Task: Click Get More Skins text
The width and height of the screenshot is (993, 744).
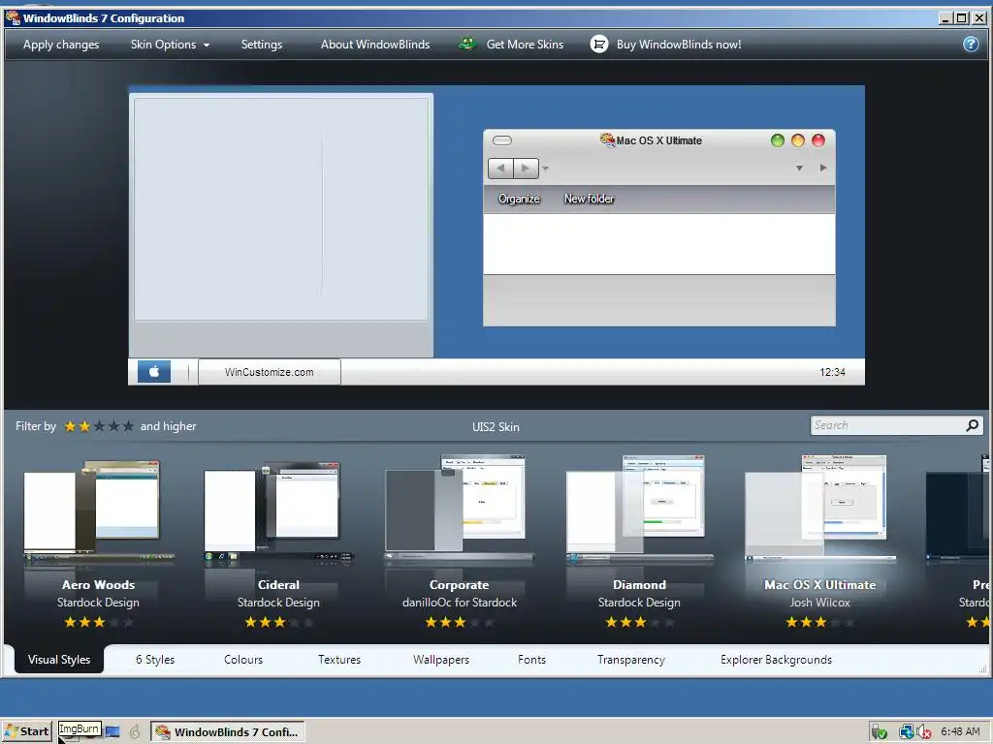Action: [x=525, y=45]
